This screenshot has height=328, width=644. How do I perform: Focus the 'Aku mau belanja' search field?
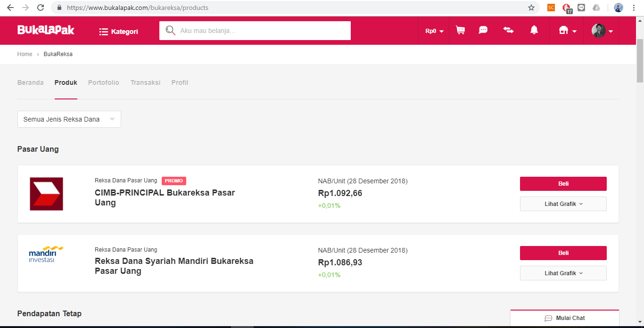point(255,31)
